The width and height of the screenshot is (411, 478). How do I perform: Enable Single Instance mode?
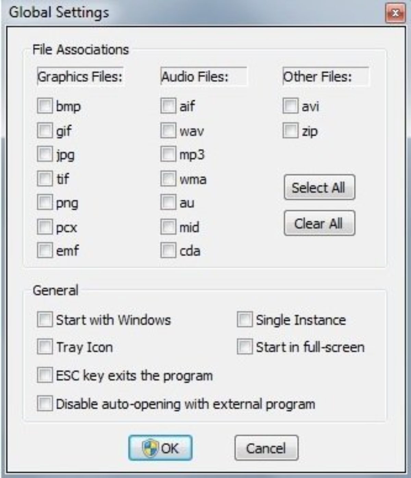(245, 320)
